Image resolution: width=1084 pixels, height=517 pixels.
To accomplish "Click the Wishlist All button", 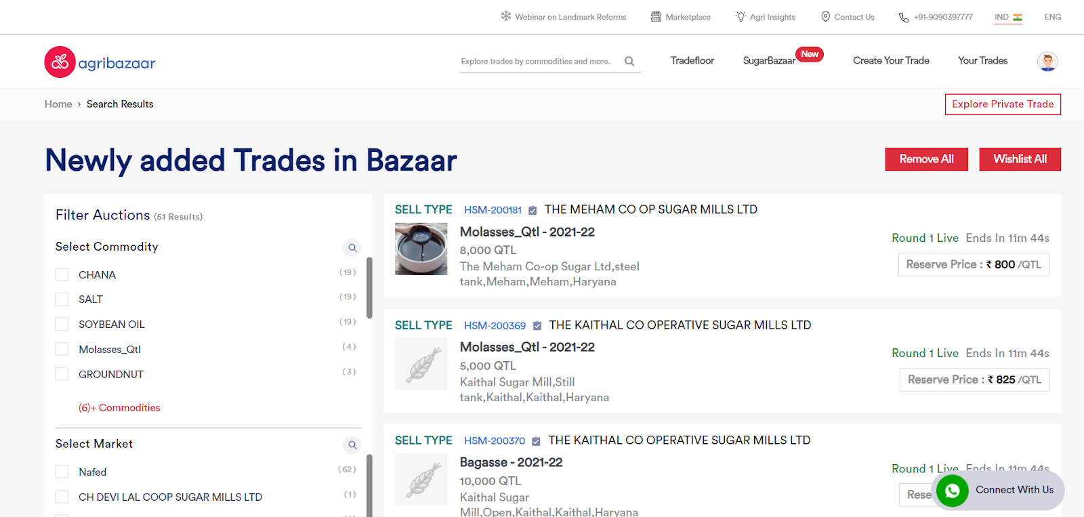I will (1020, 159).
